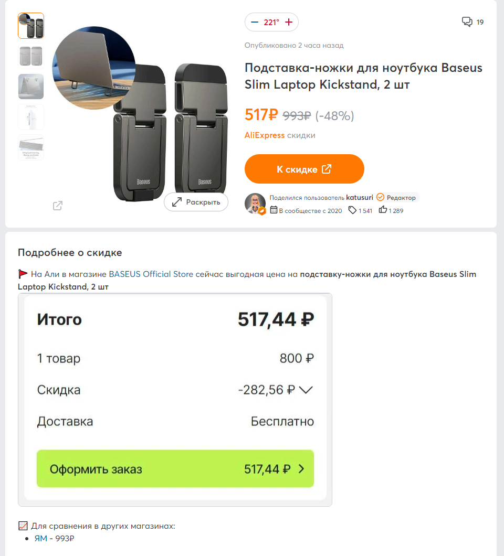504x556 pixels.
Task: Go to the deal via К скидке button
Action: click(x=304, y=169)
